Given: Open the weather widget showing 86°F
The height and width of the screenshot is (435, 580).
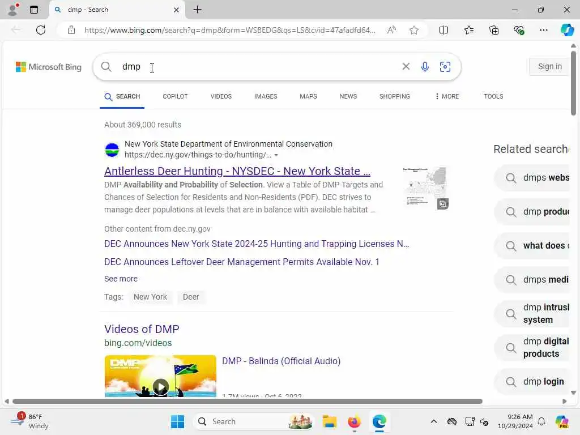Looking at the screenshot, I should 29,421.
